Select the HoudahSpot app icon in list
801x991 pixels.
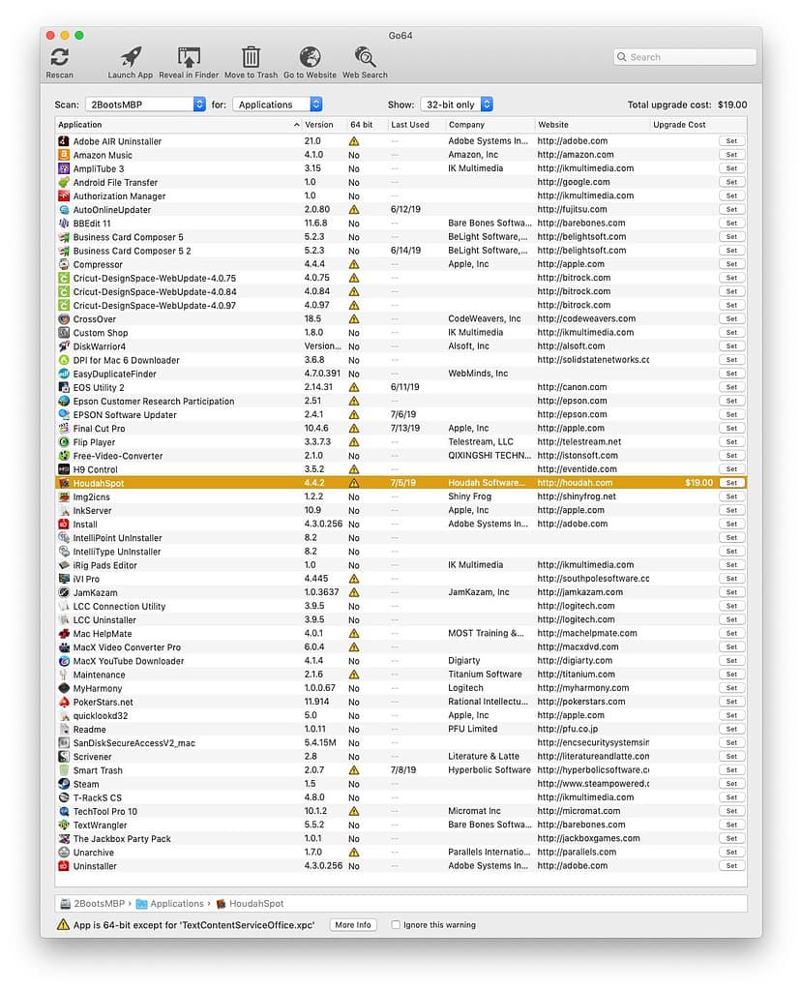point(64,483)
